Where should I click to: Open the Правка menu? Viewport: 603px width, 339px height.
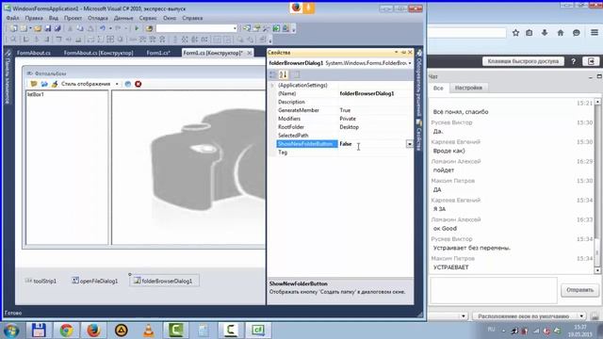pyautogui.click(x=34, y=18)
